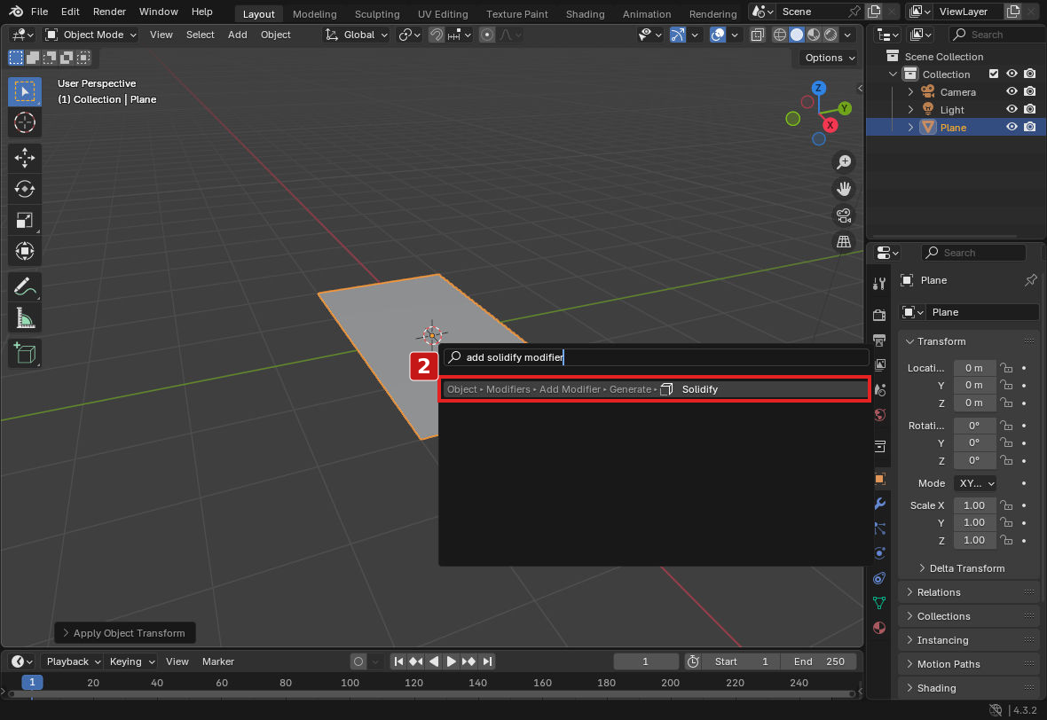The image size is (1047, 720).
Task: Select wireframe viewport shading
Action: (x=779, y=35)
